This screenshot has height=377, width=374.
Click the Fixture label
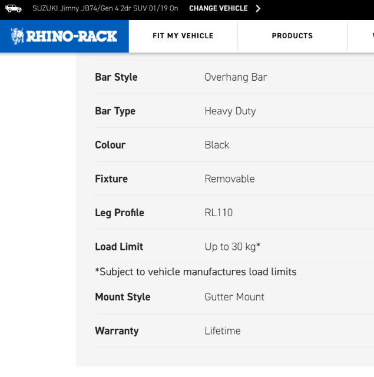tap(111, 179)
